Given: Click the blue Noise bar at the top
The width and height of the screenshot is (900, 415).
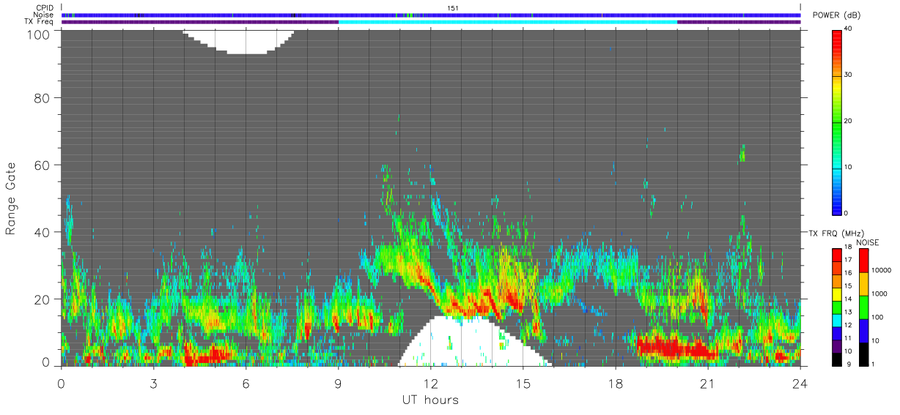Looking at the screenshot, I should pos(431,15).
